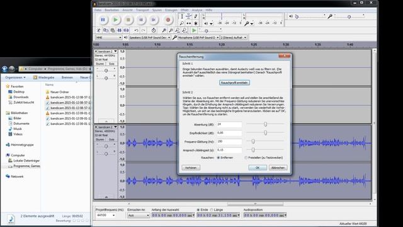Click the Zoom In magnifier in edit toolbar
The width and height of the screenshot is (403, 227).
pyautogui.click(x=164, y=30)
